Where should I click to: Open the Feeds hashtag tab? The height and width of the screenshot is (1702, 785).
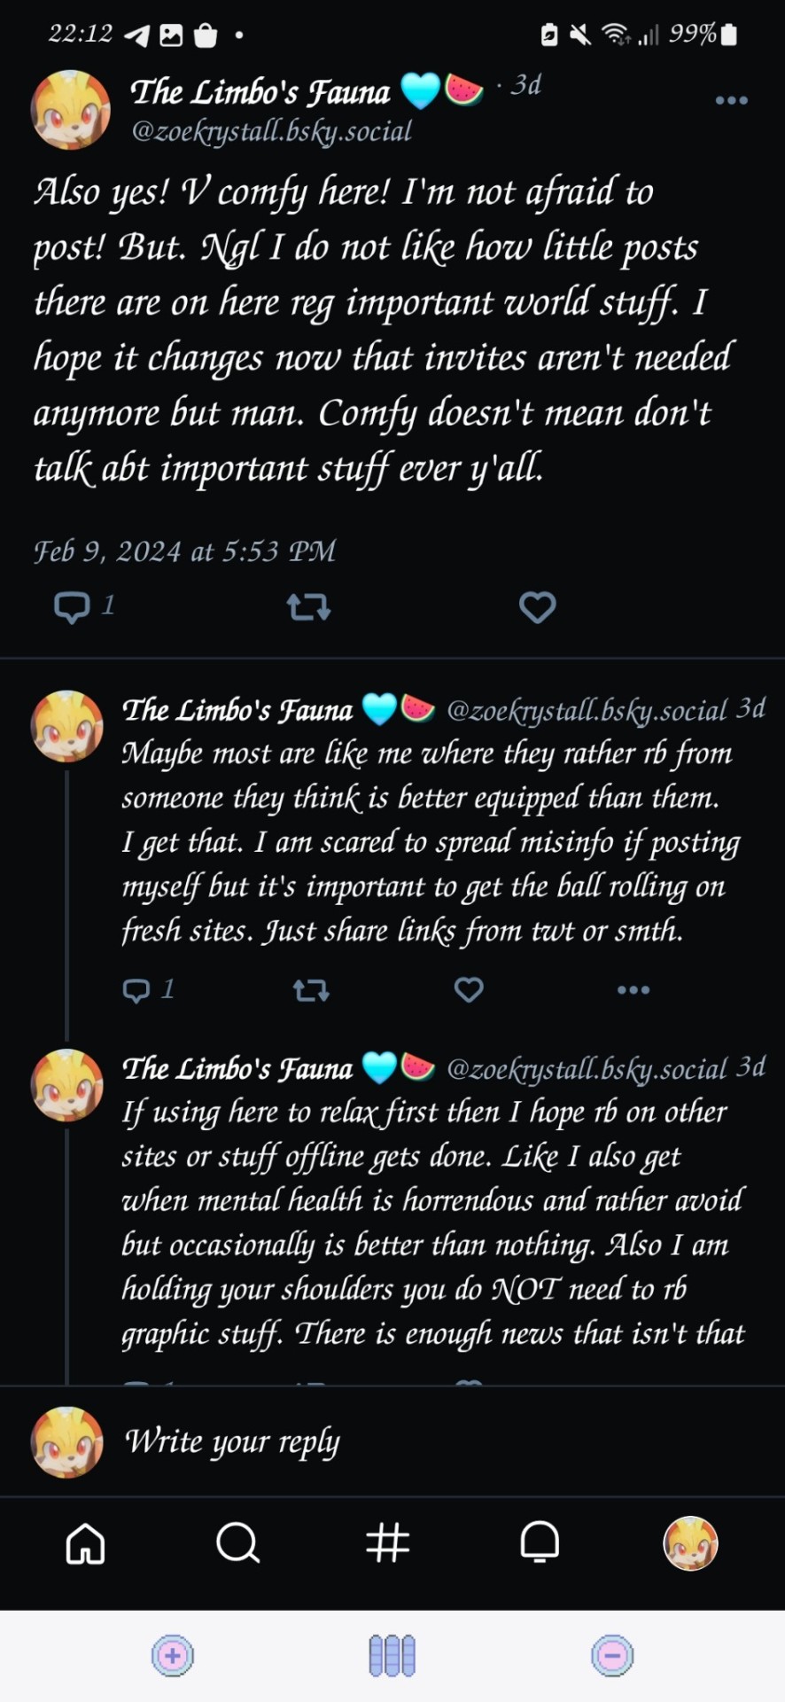pyautogui.click(x=388, y=1543)
